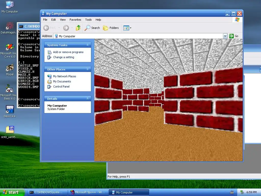Image resolution: width=261 pixels, height=196 pixels.
Task: Open the Search pane
Action: [92, 28]
